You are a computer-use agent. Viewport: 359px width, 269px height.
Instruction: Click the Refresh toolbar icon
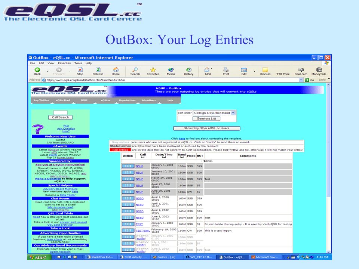tap(98, 70)
